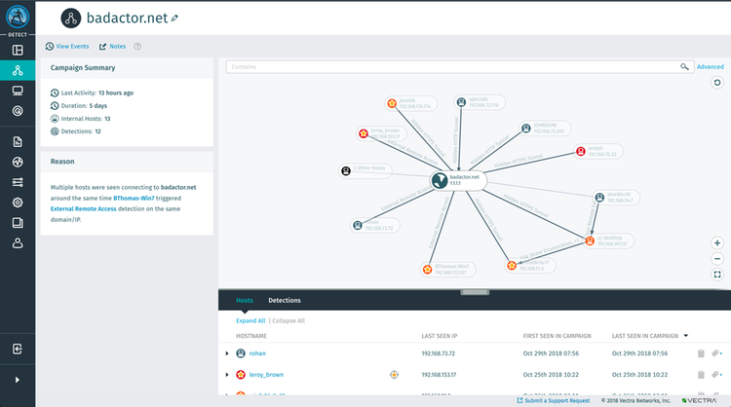
Task: Reset the graph view with refresh icon
Action: coord(717,84)
